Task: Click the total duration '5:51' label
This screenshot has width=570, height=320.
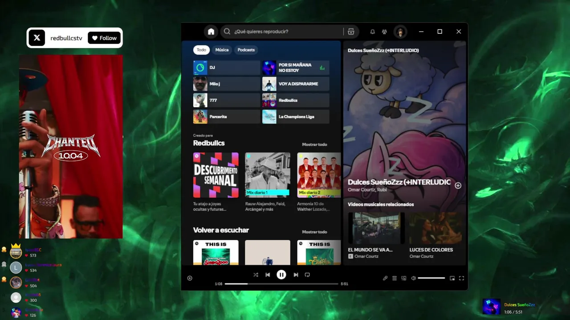Action: click(344, 284)
